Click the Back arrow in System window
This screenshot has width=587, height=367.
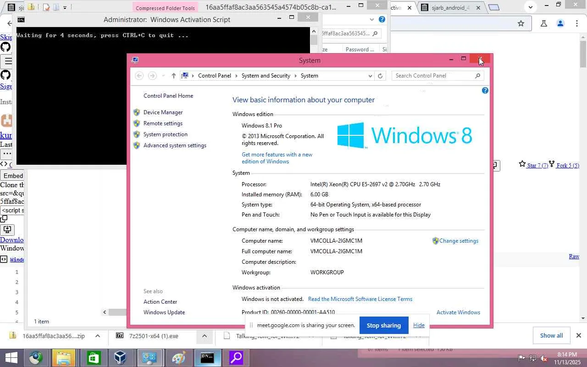point(139,76)
